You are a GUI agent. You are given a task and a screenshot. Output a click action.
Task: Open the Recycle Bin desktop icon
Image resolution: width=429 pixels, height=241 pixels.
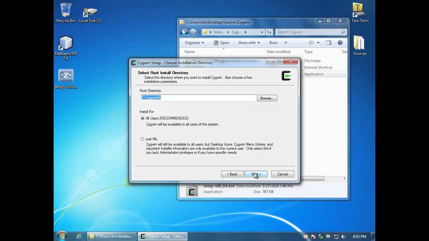[66, 13]
